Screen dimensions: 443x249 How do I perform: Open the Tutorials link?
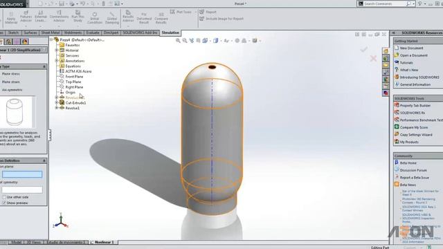click(406, 63)
